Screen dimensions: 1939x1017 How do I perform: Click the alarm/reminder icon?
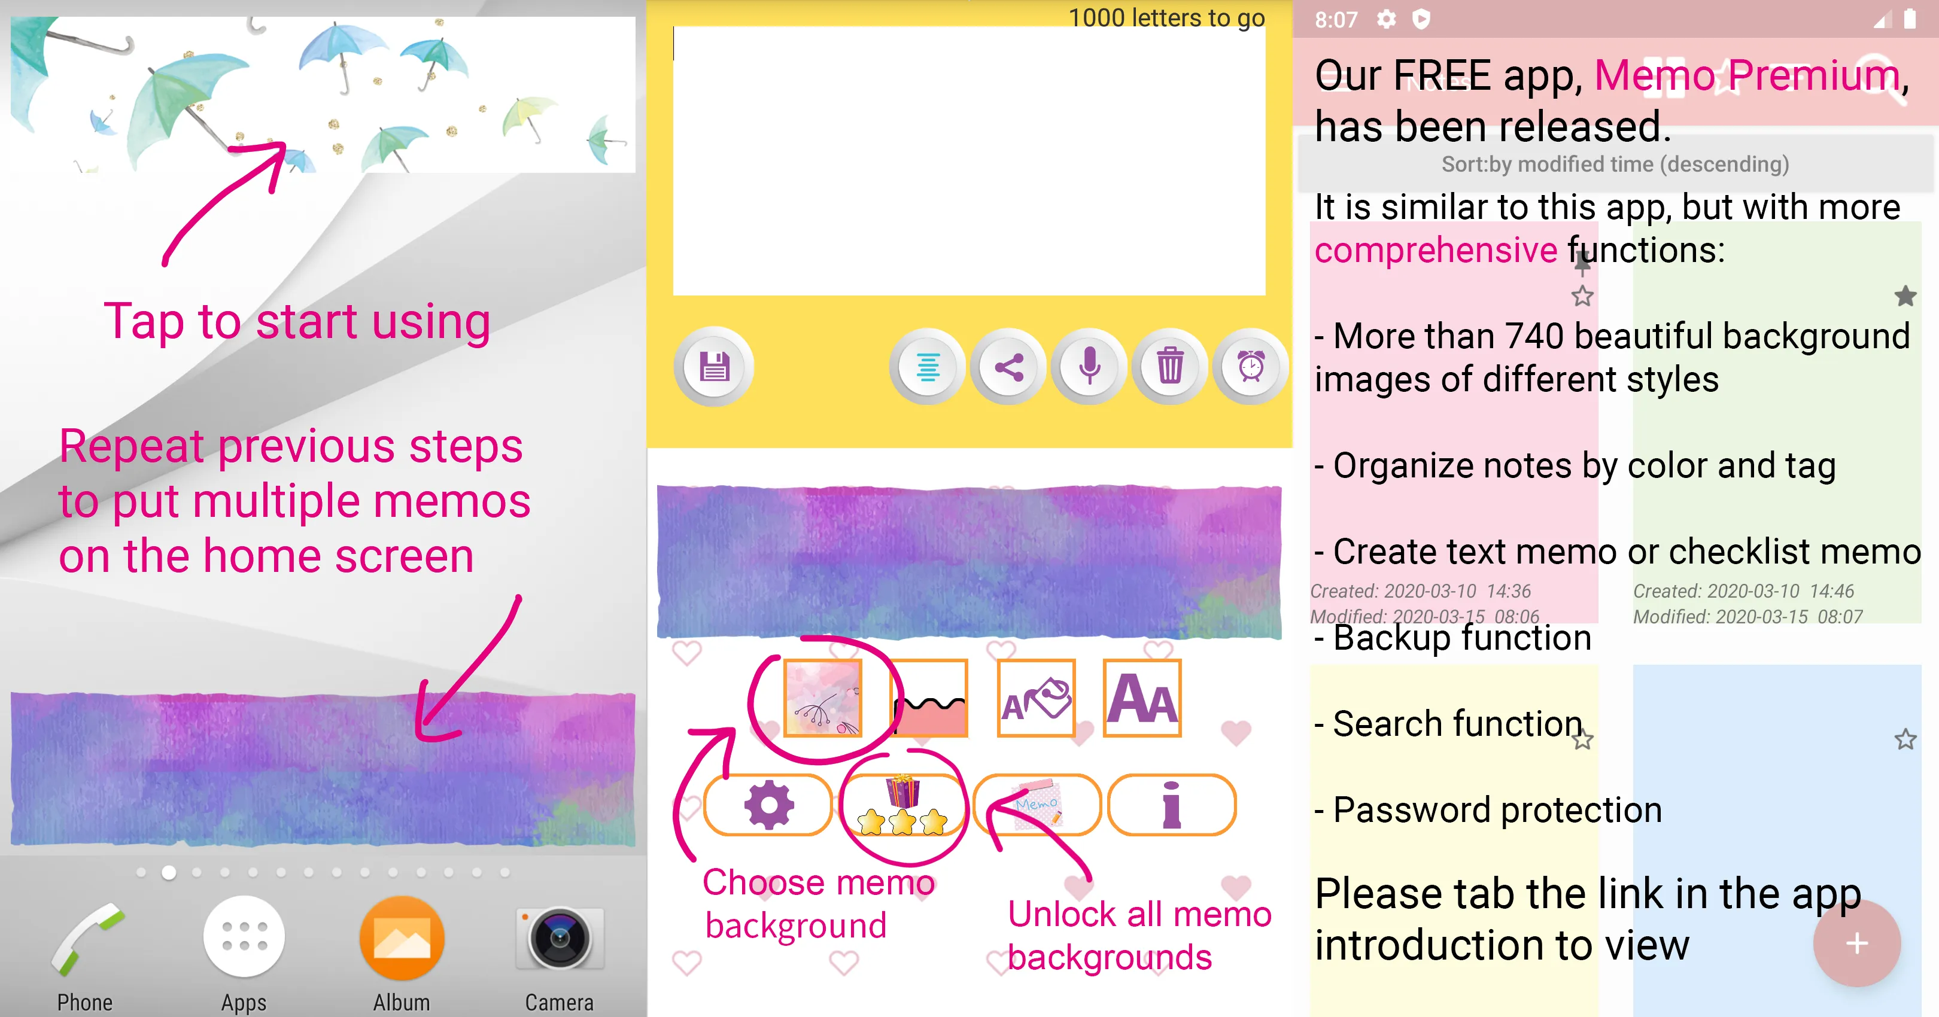click(1250, 367)
